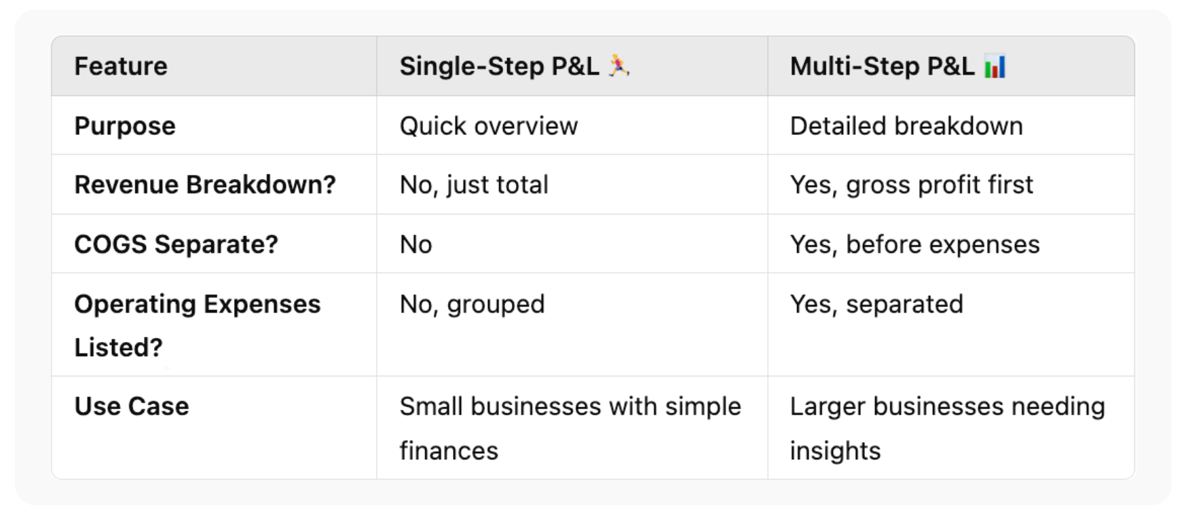
Task: Click the "No, just total" cell
Action: point(474,185)
